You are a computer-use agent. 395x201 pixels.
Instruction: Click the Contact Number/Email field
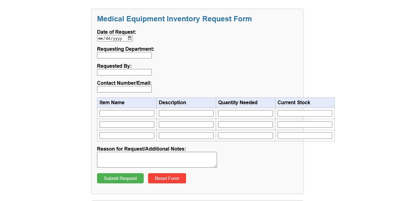124,89
